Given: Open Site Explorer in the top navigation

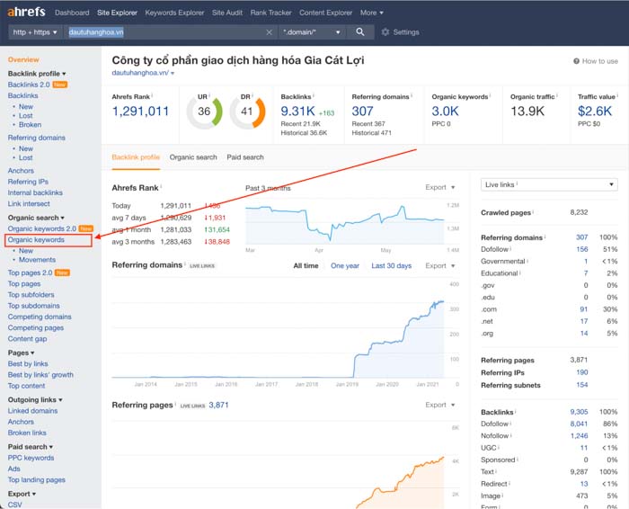Looking at the screenshot, I should 117,13.
